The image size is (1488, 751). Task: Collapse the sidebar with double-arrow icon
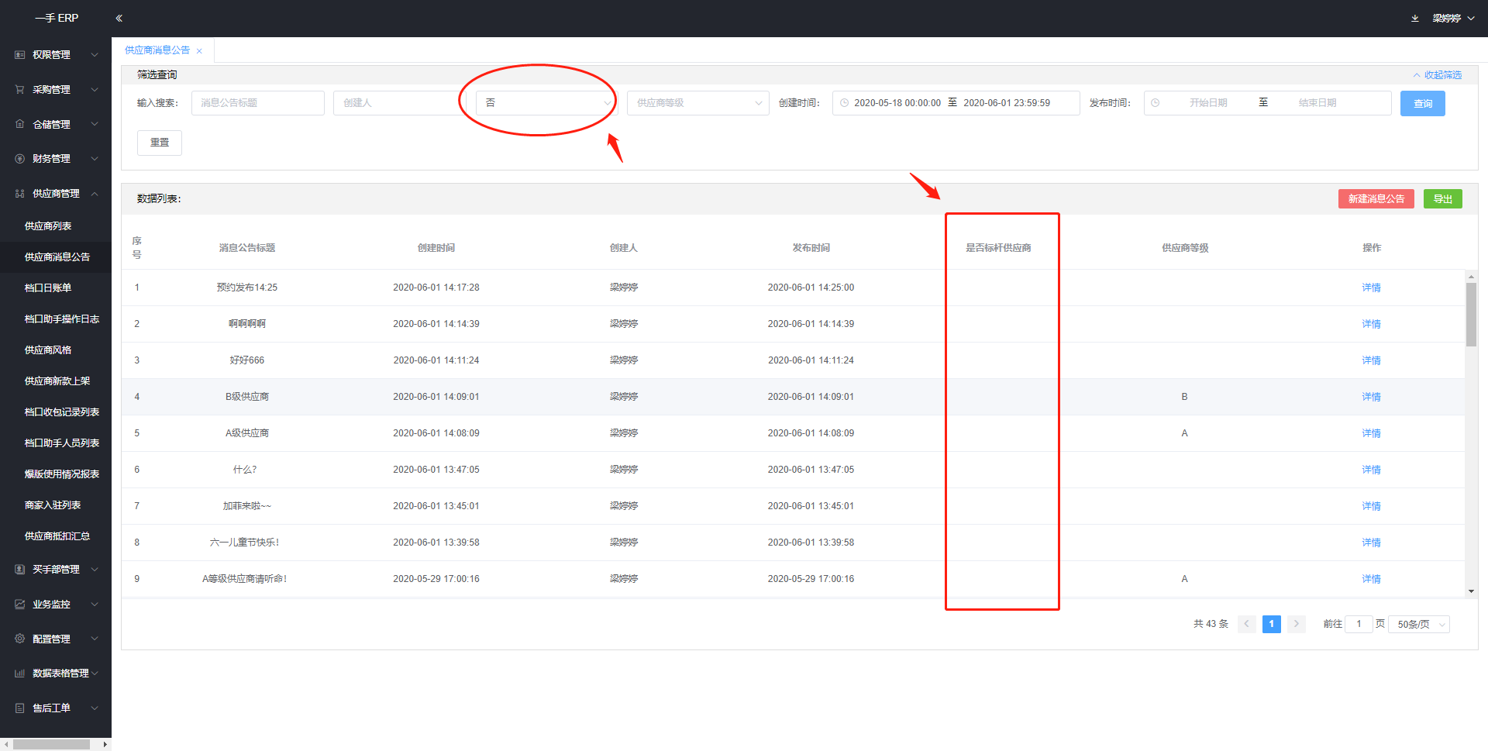(x=119, y=18)
